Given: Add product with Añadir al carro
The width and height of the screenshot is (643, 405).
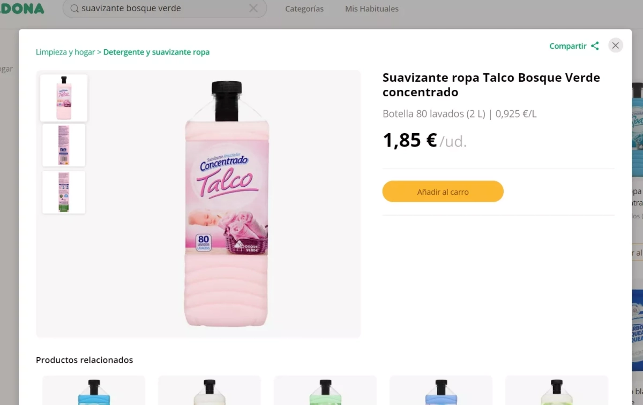Looking at the screenshot, I should [443, 192].
